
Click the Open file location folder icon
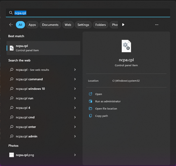[x=90, y=109]
